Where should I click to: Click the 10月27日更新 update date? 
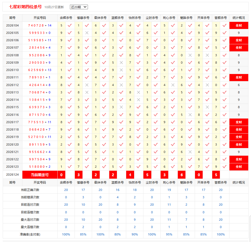[x=54, y=7]
